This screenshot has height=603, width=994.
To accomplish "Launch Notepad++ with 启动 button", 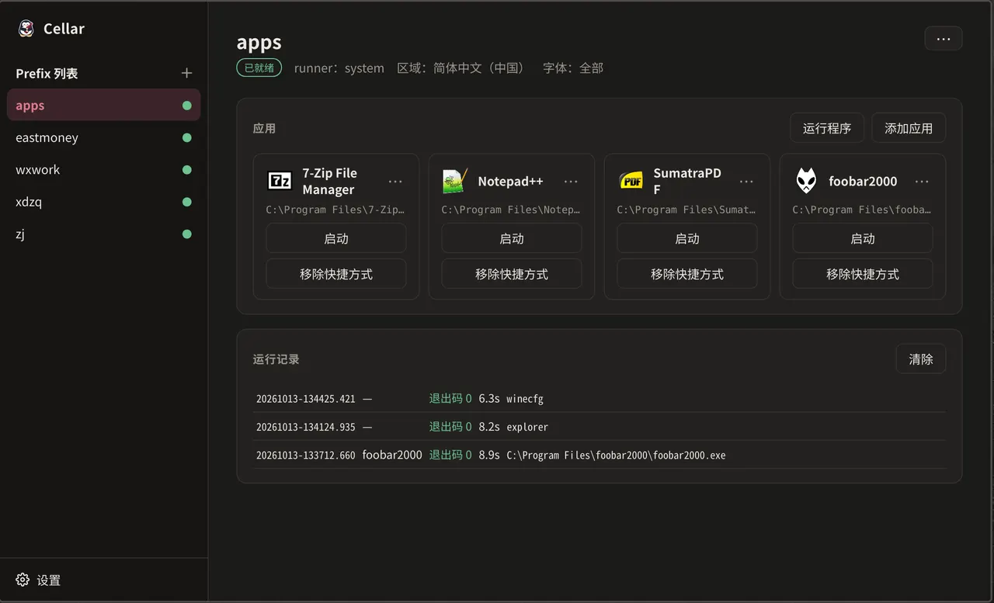I will coord(512,238).
